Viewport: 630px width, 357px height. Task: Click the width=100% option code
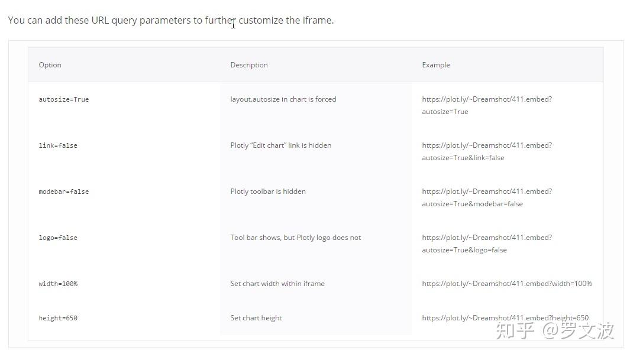[58, 284]
